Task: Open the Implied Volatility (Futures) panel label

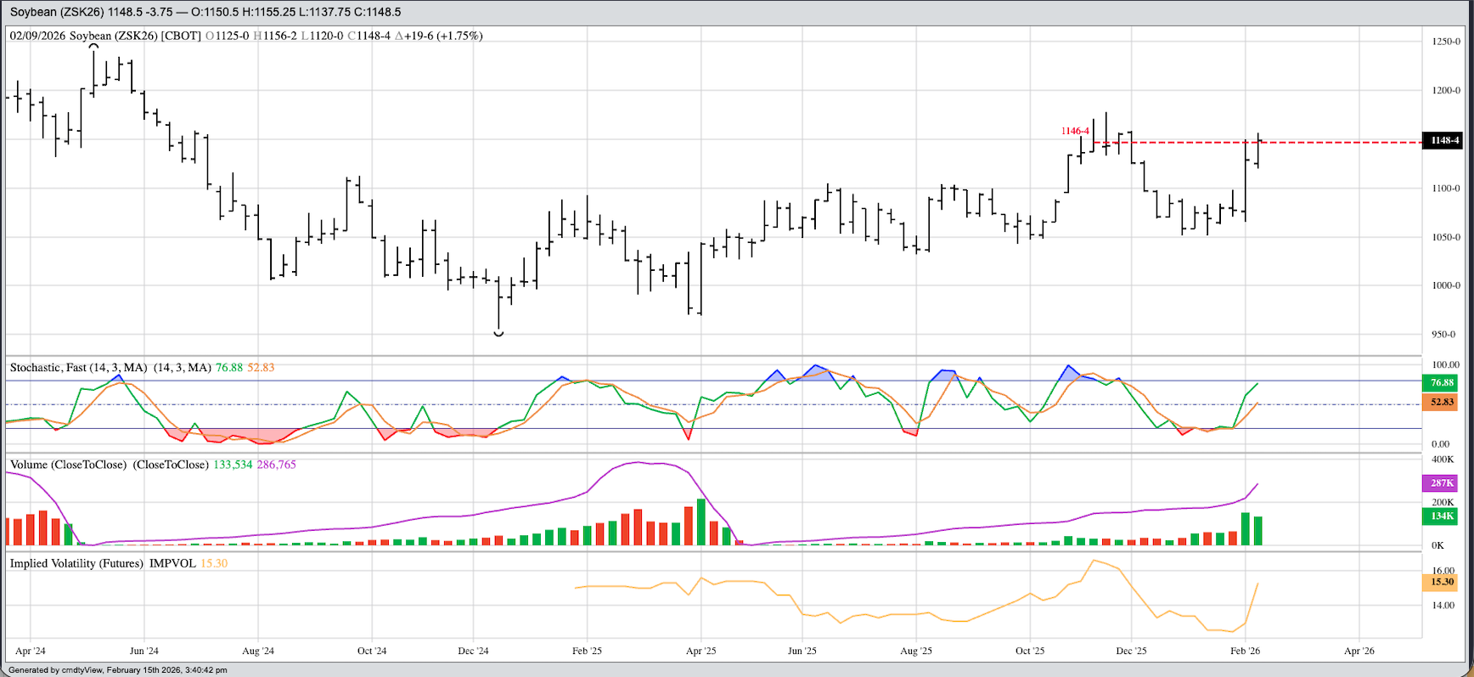Action: click(76, 563)
